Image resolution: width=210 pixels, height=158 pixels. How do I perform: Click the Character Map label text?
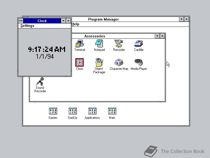click(x=119, y=69)
